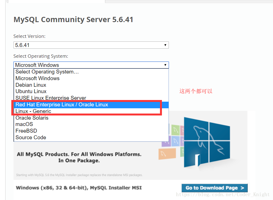Pick macOS from the OS list
Screen dimensions: 273x200
[x=91, y=124]
